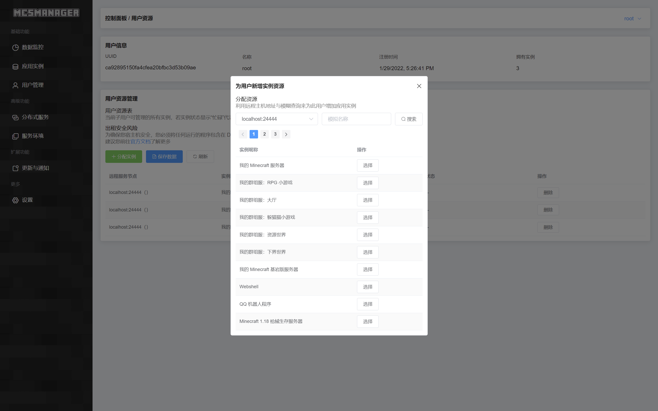
Task: Go to next page of instances
Action: [286, 134]
